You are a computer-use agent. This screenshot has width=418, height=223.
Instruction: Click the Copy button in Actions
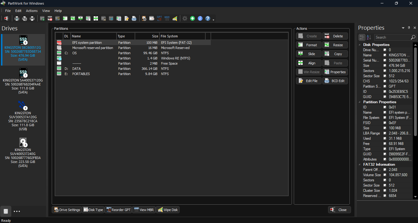(335, 54)
